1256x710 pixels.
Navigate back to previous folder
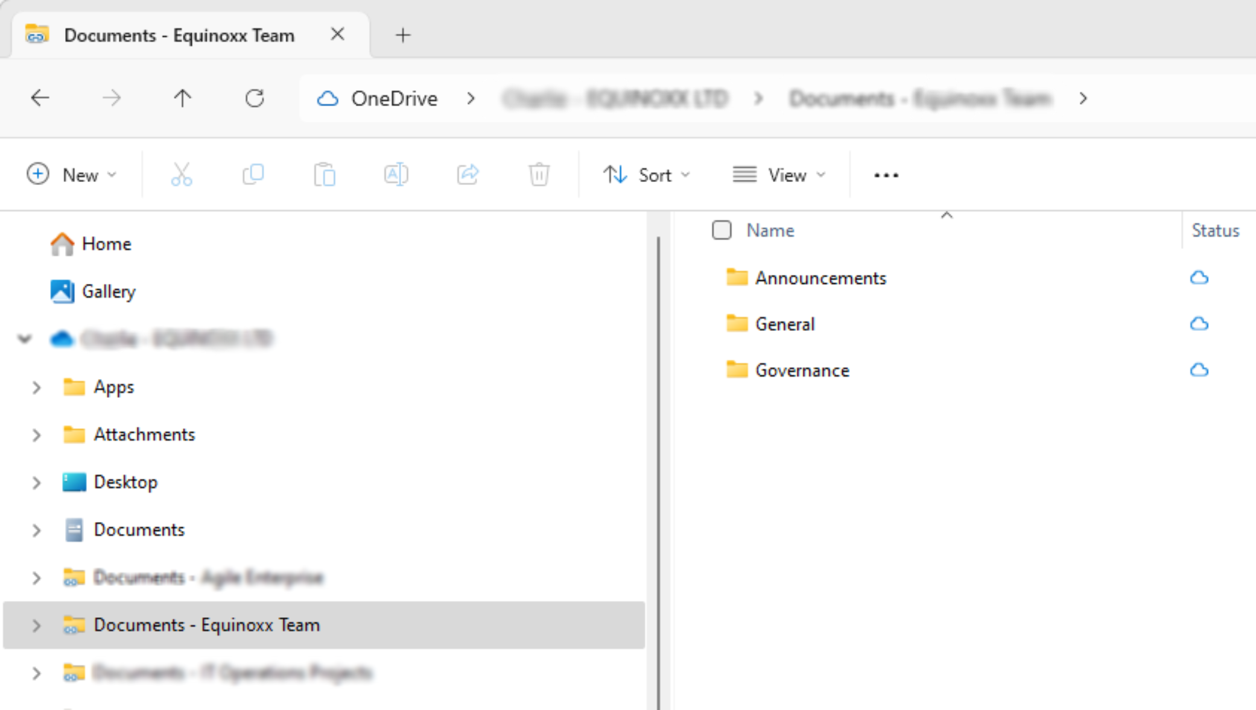[40, 98]
